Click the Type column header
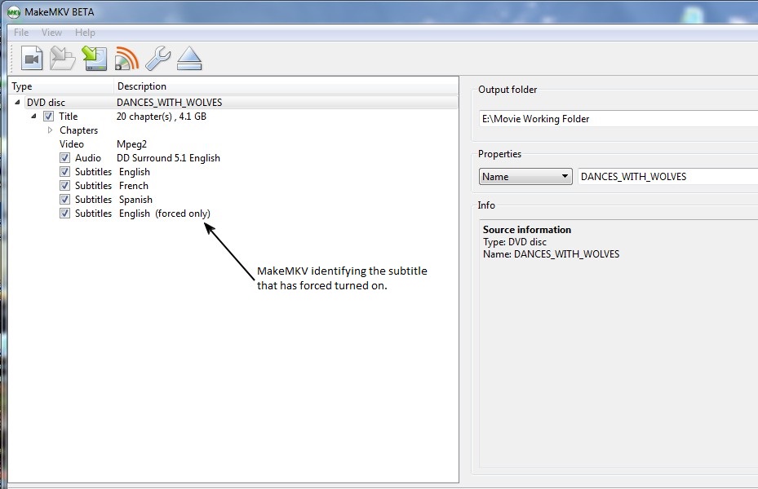 (62, 86)
